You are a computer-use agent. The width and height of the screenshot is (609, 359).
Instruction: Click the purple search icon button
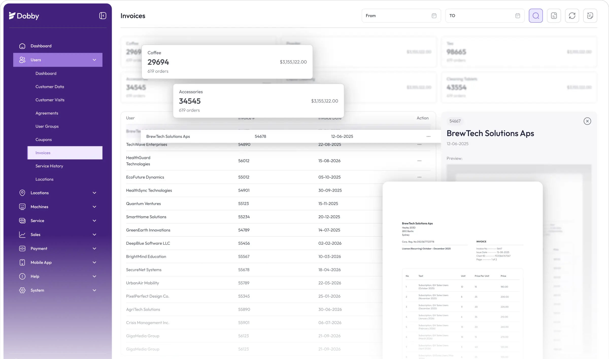(536, 16)
